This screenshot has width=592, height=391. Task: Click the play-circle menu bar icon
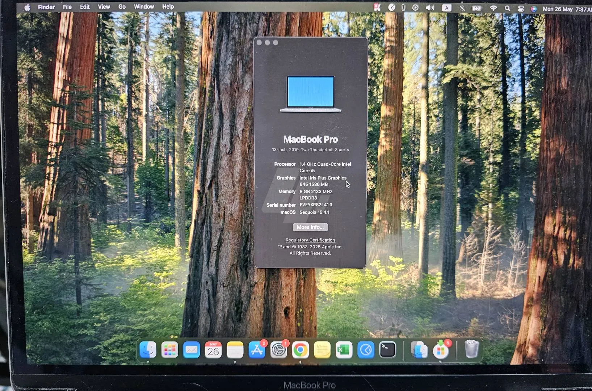[415, 7]
